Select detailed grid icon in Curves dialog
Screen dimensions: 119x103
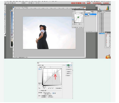click(x=55, y=93)
